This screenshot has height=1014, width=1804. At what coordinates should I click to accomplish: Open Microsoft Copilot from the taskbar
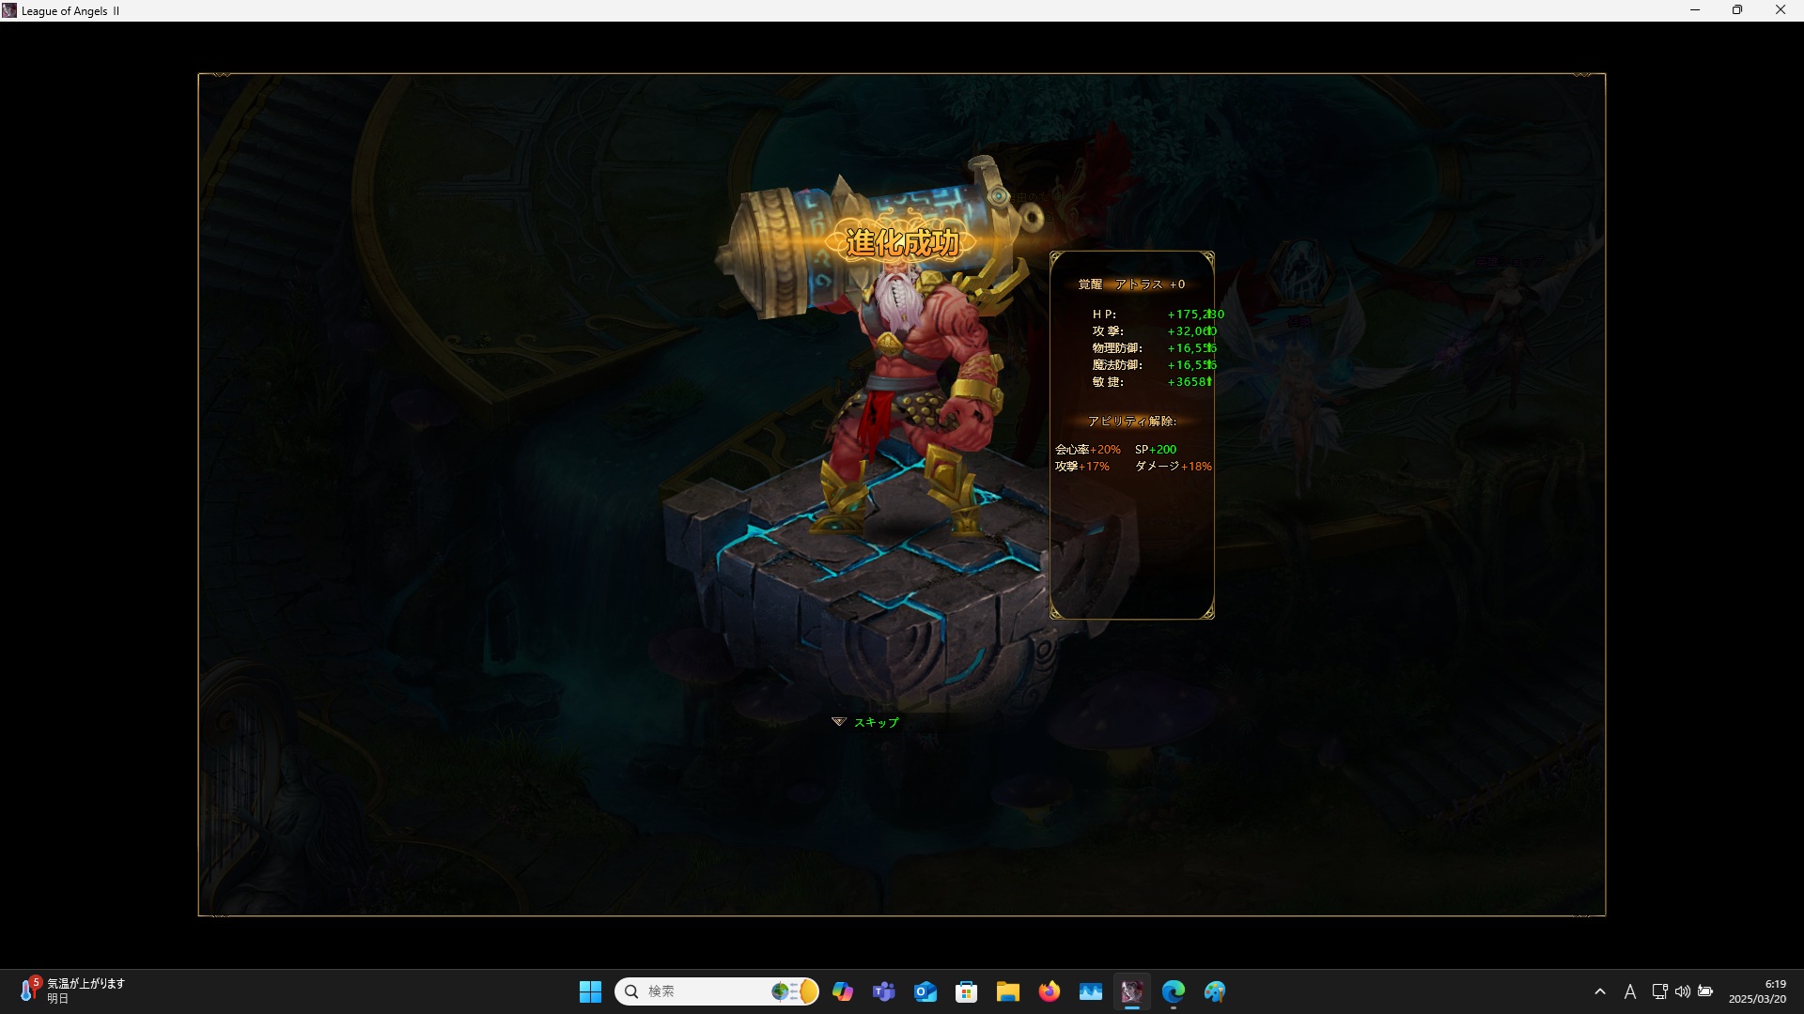[843, 991]
